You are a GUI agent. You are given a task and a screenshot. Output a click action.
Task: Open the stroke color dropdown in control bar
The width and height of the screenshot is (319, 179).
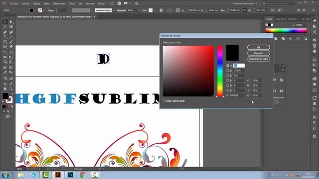[44, 10]
